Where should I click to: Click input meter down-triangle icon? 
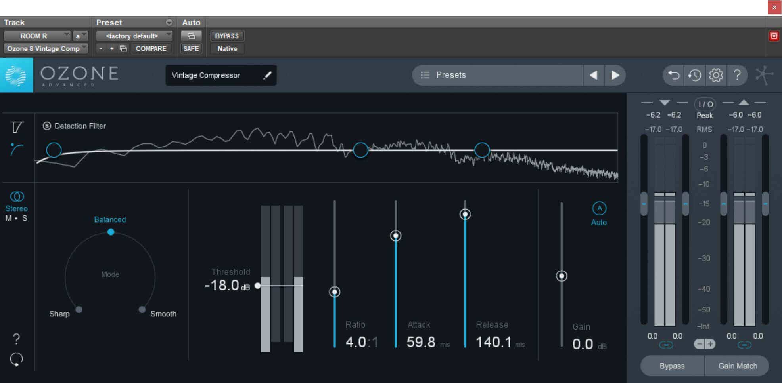tap(665, 103)
